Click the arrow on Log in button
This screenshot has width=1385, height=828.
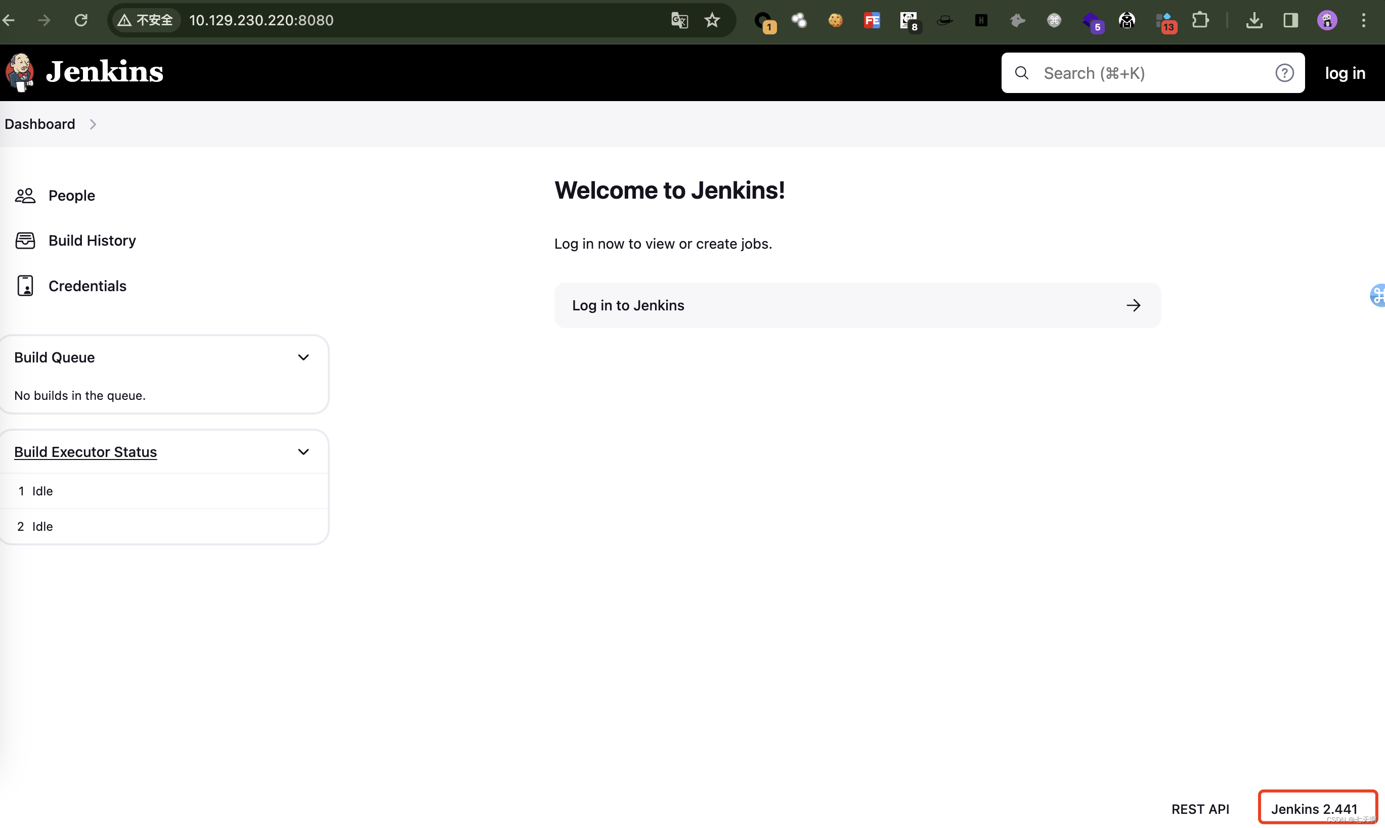[1133, 305]
